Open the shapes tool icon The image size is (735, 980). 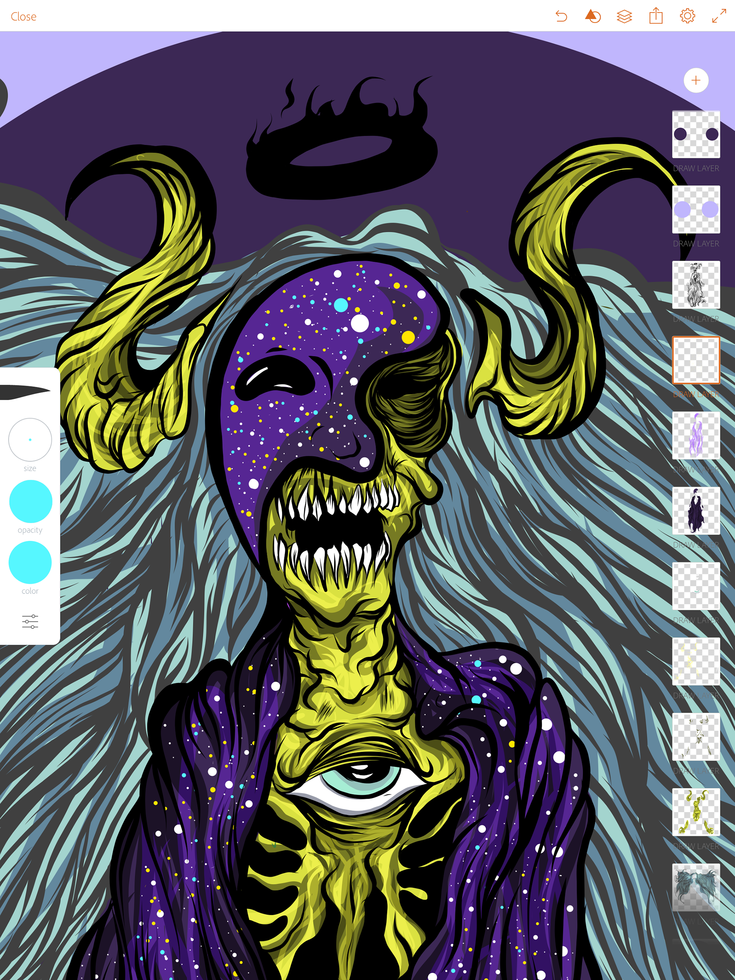pyautogui.click(x=593, y=17)
